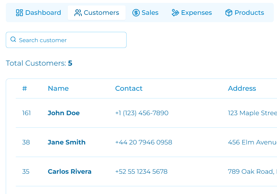The image size is (277, 194).
Task: Select the active Customers tab
Action: click(97, 13)
